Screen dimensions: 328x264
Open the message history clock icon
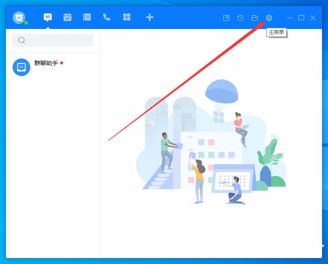point(241,18)
